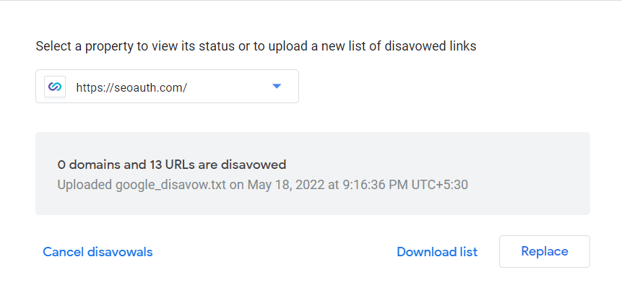This screenshot has height=288, width=622.
Task: Expand the property selector blue arrow
Action: click(277, 87)
